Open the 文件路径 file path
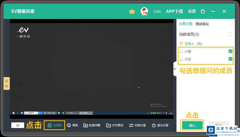240x137 pixels. 115,125
